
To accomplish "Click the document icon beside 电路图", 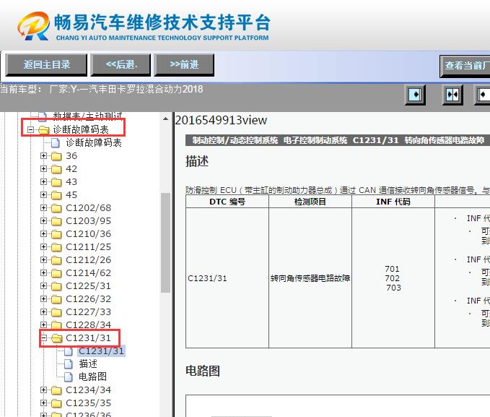I will point(69,377).
